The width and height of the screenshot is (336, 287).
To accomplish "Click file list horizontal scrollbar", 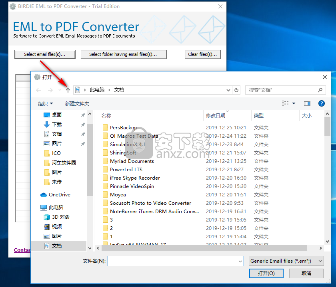I will [204, 248].
